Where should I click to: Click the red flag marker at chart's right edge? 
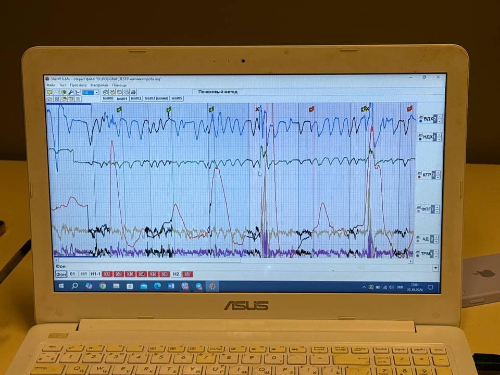pos(409,109)
